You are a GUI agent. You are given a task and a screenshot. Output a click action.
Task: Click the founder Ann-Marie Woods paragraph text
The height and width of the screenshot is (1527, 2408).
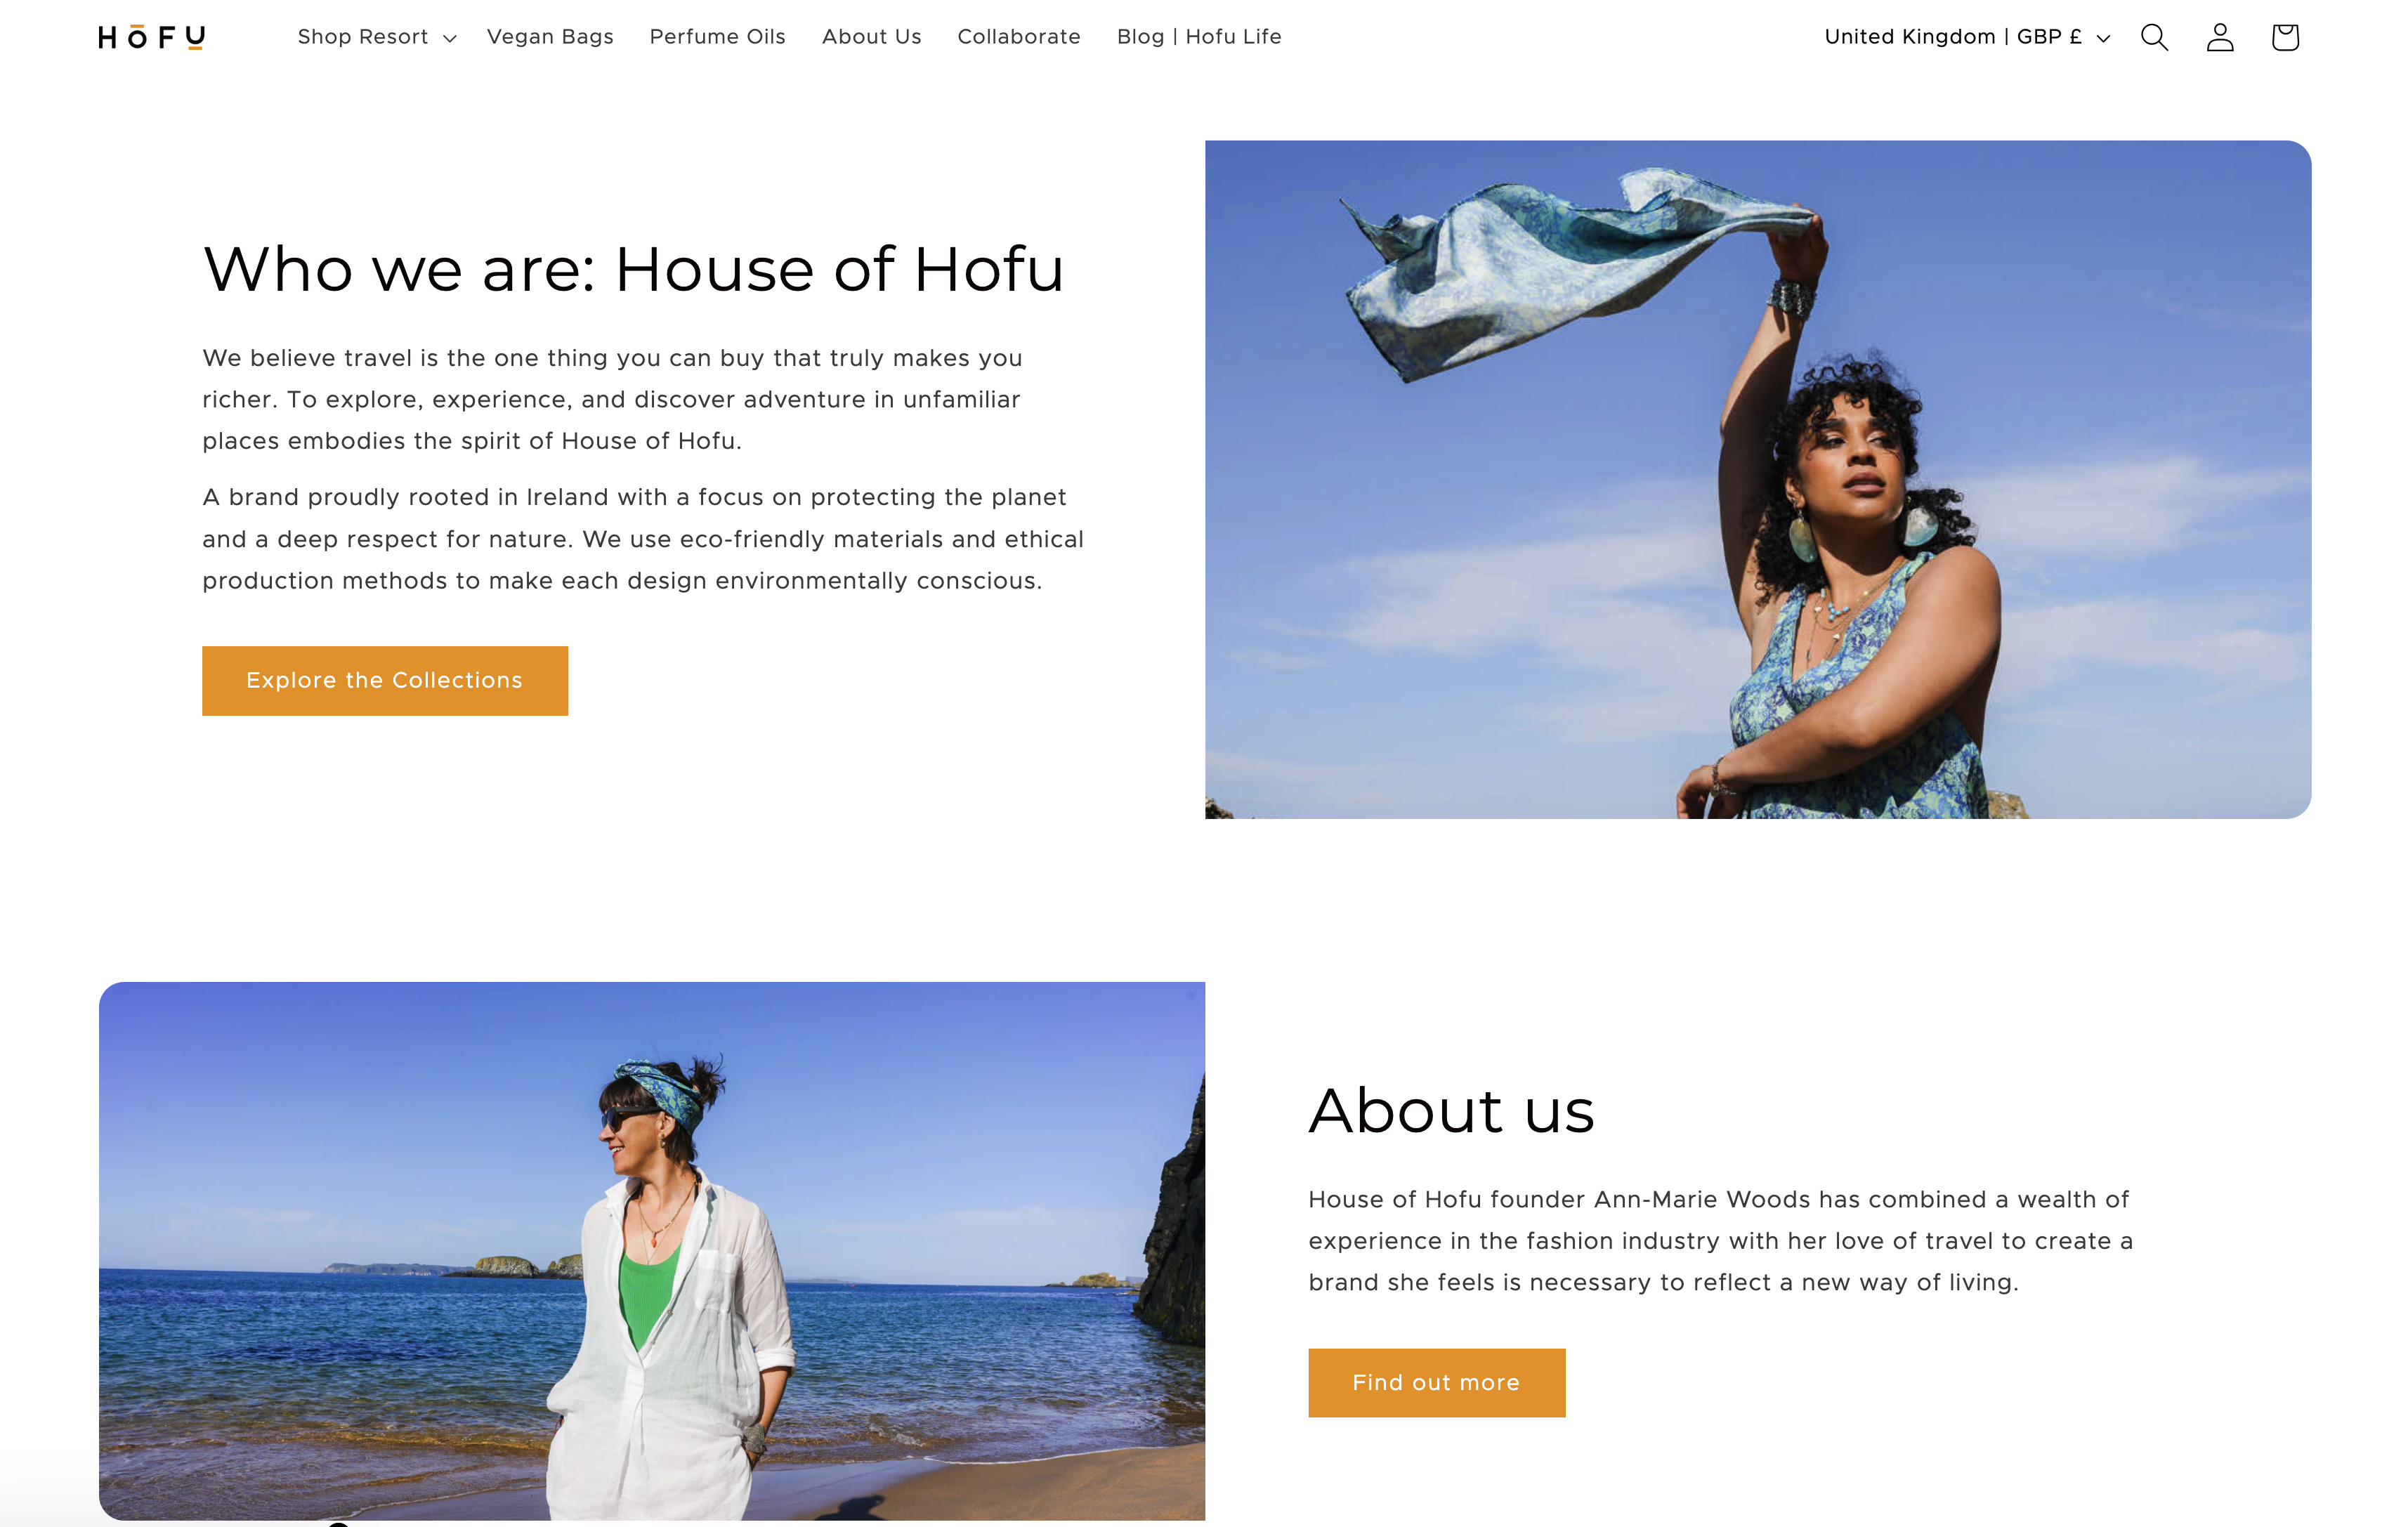point(1720,1240)
